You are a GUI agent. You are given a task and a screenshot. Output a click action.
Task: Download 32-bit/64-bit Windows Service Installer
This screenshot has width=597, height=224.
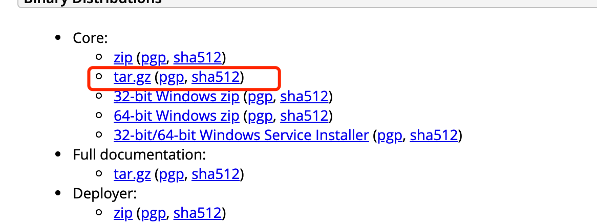tap(241, 136)
